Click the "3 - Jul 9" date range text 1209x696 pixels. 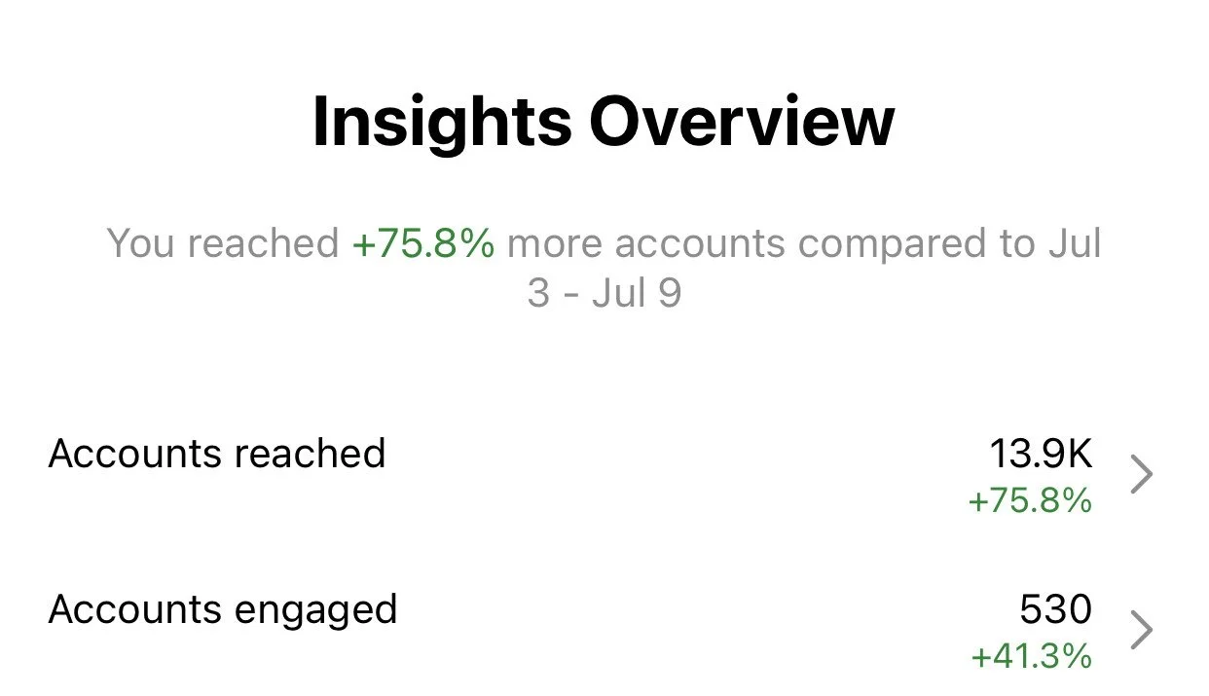(604, 293)
